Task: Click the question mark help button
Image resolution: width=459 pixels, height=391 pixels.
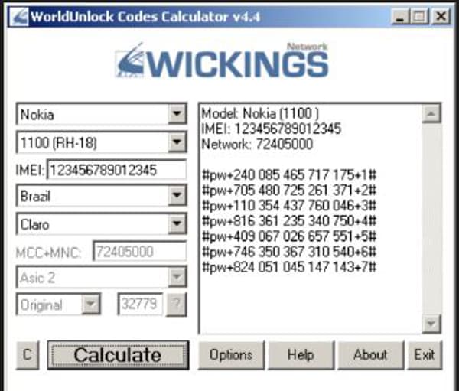Action: point(176,305)
